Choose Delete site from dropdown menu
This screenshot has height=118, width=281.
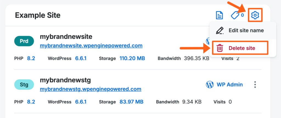click(242, 48)
